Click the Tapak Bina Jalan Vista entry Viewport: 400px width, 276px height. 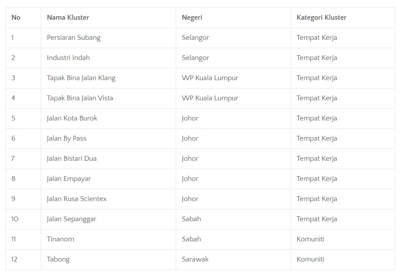80,98
